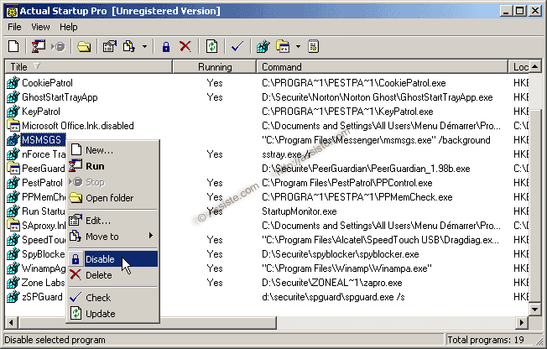Click the registry programs toolbar icon

[x=263, y=46]
